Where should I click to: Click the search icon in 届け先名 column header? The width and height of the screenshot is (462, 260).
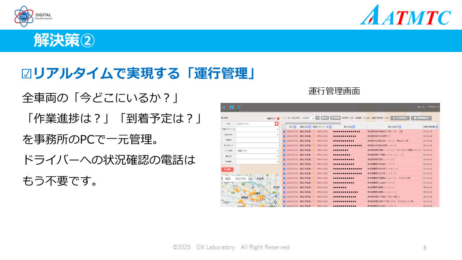[x=353, y=127]
